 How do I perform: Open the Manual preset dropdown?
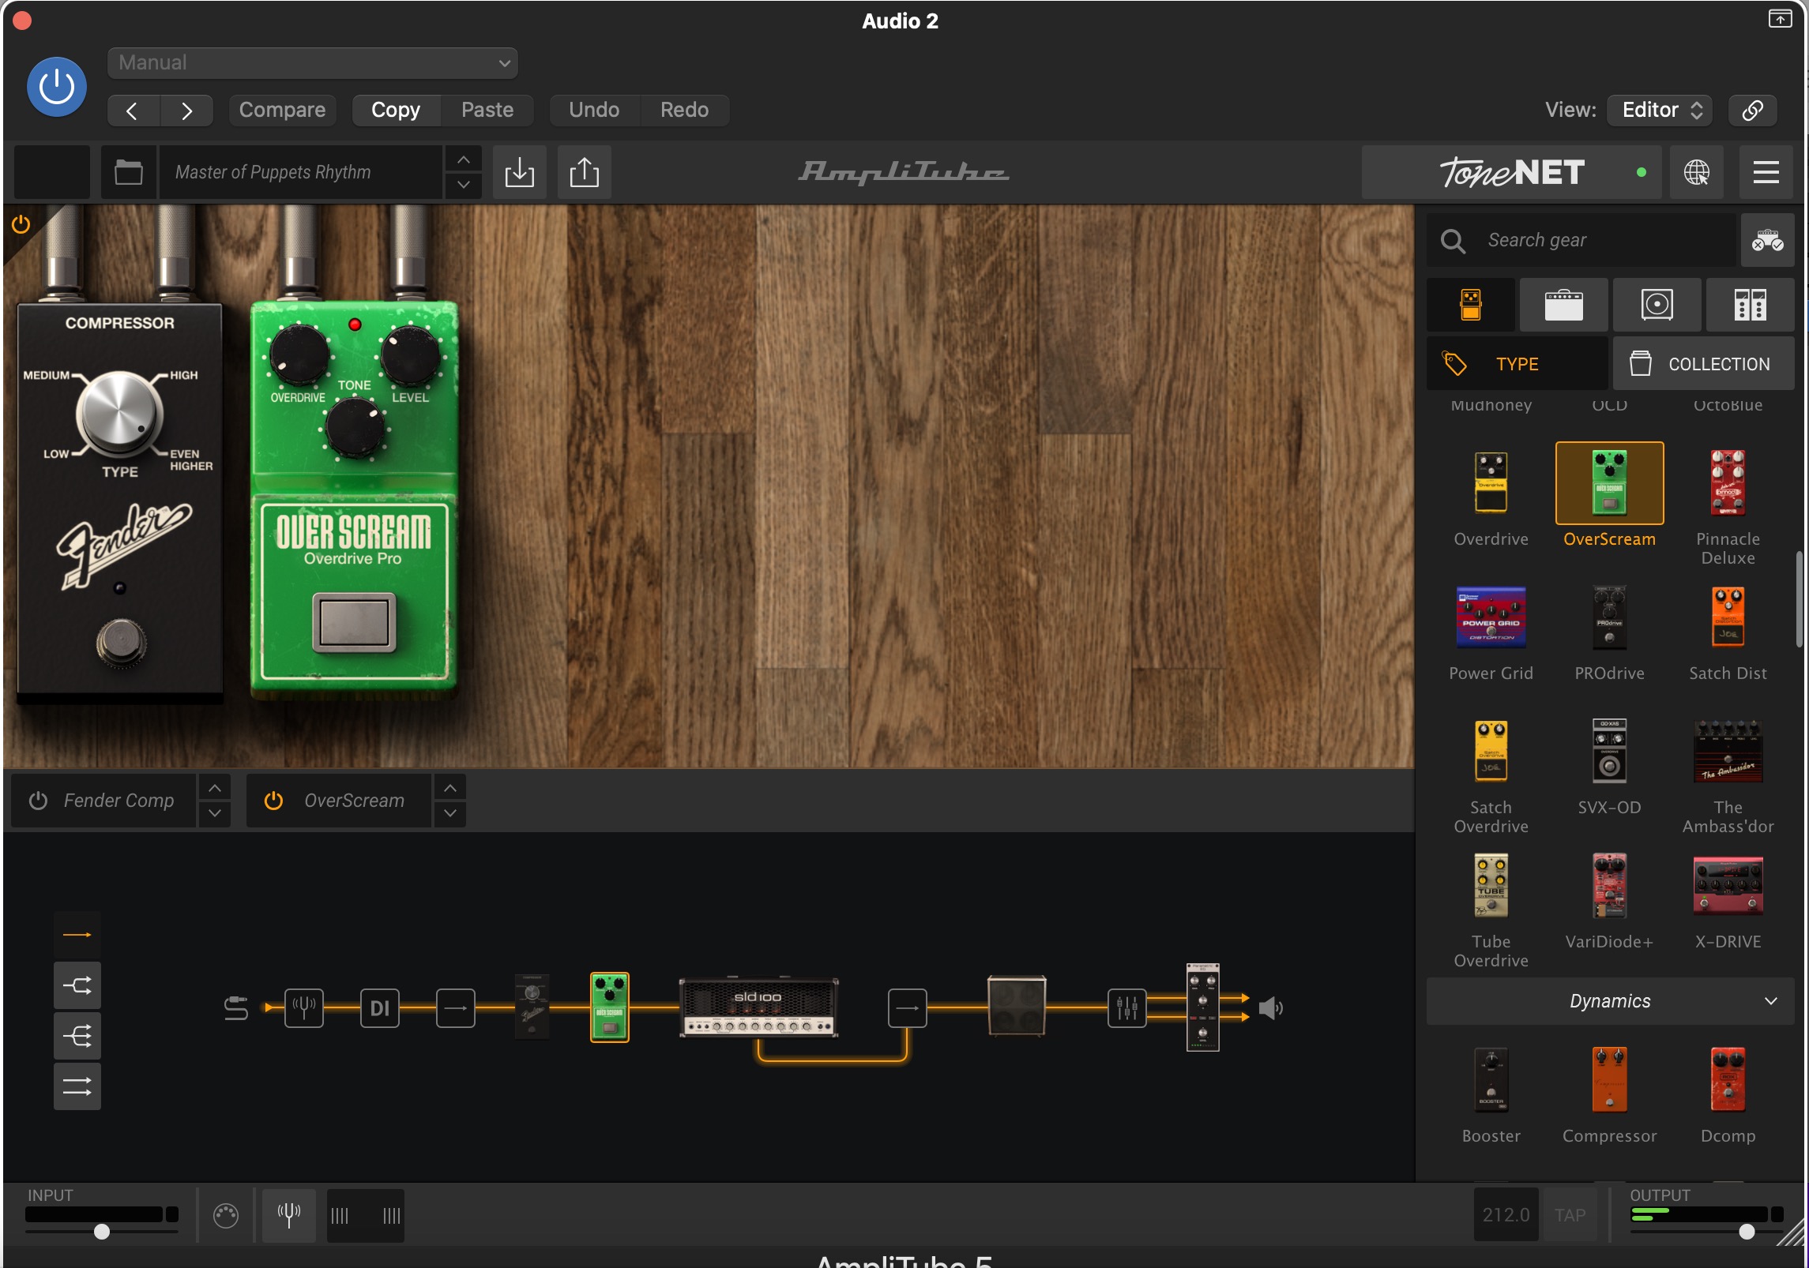pyautogui.click(x=313, y=63)
